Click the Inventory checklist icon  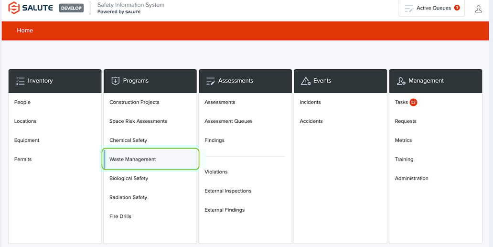pos(20,81)
